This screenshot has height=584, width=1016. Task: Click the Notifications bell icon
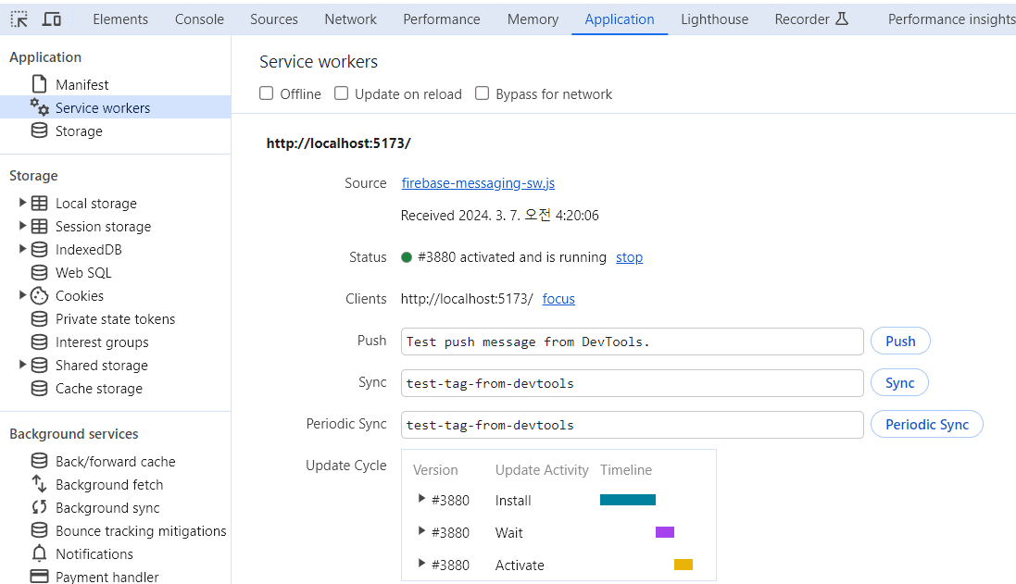pos(39,554)
